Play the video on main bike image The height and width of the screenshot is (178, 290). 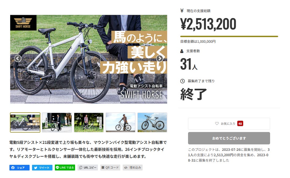pos(89,59)
